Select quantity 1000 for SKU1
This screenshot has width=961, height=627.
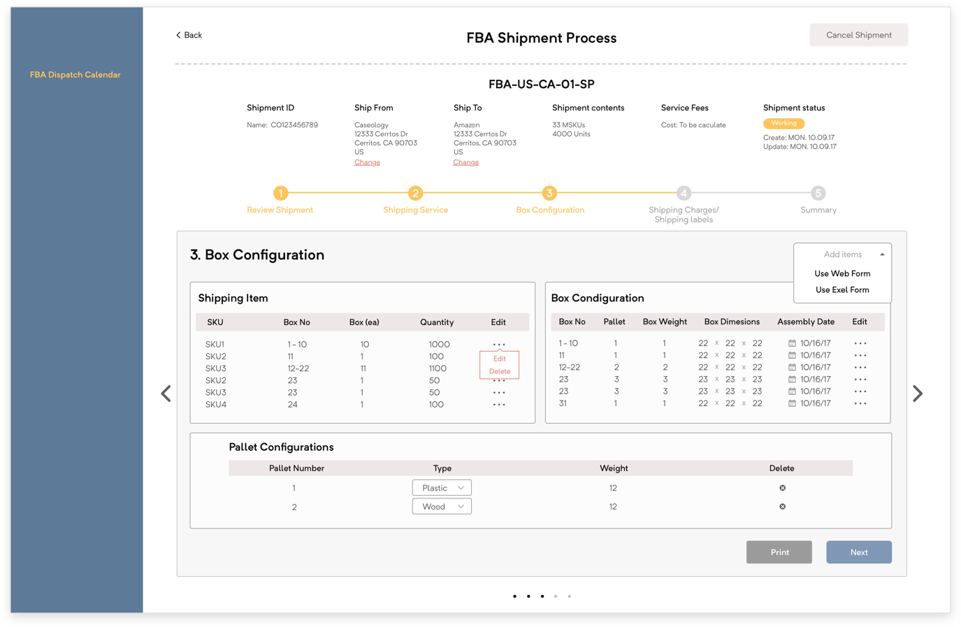pos(439,344)
